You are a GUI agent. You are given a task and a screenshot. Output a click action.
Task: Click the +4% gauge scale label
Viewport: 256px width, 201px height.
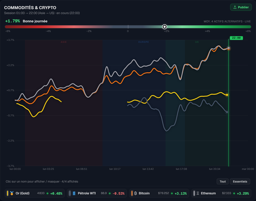(x=207, y=31)
